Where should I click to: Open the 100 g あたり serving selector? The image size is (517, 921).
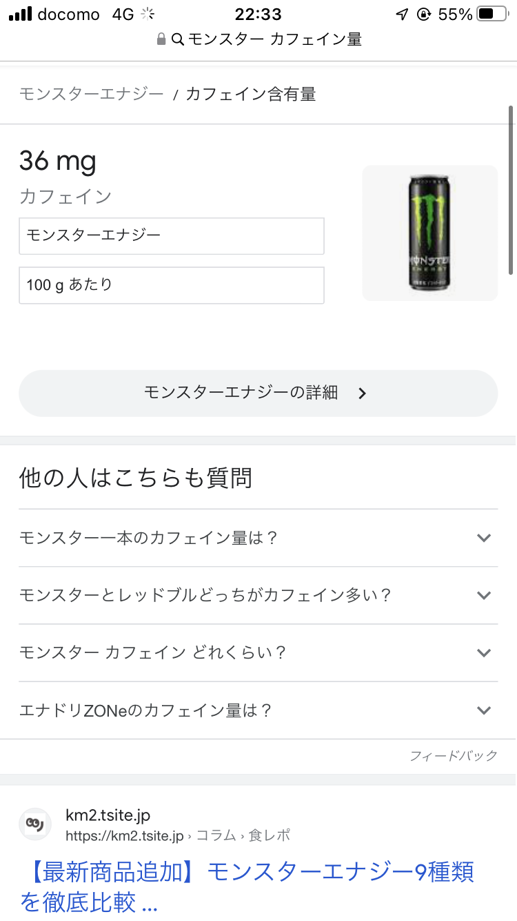[x=172, y=285]
